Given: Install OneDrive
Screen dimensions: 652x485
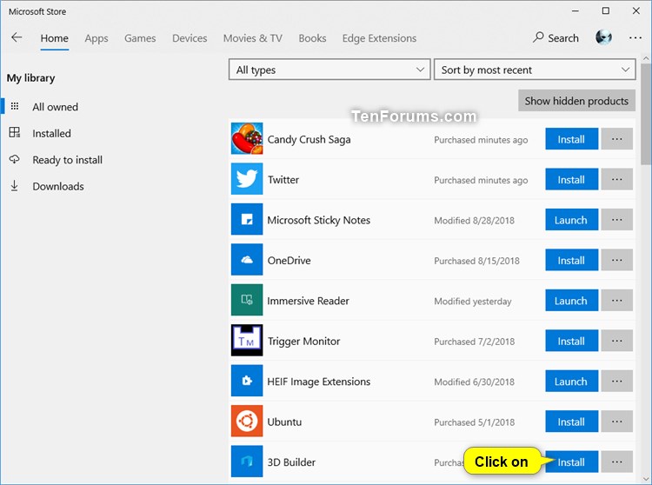Looking at the screenshot, I should pyautogui.click(x=571, y=260).
